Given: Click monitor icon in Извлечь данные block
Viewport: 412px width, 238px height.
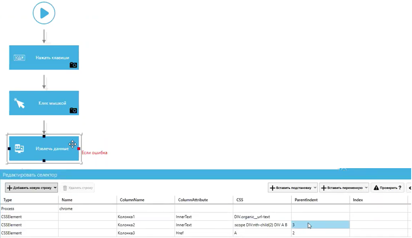Looking at the screenshot, I should coord(19,148).
